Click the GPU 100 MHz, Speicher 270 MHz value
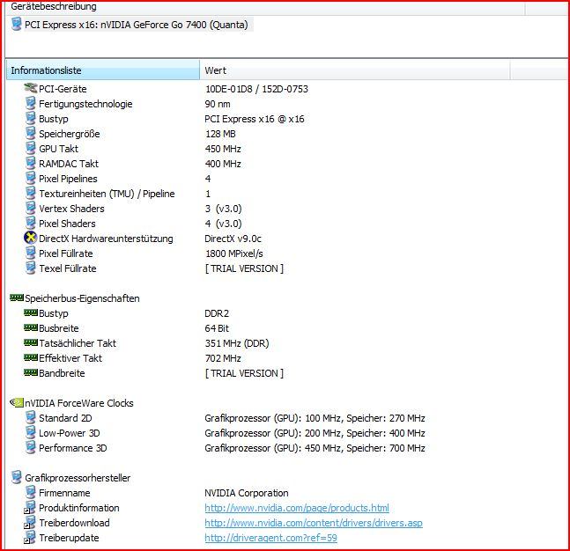This screenshot has height=551, width=570. coord(315,418)
